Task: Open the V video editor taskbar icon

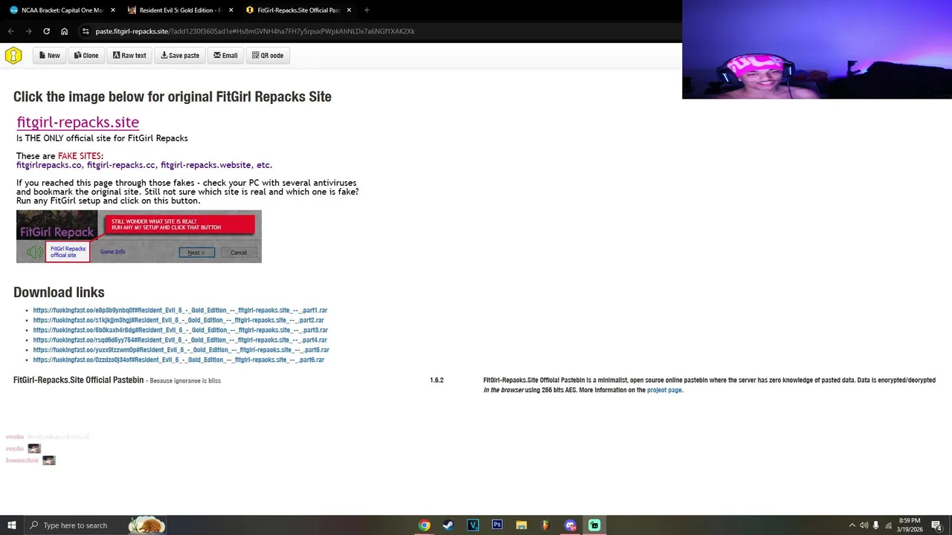Action: click(x=473, y=525)
